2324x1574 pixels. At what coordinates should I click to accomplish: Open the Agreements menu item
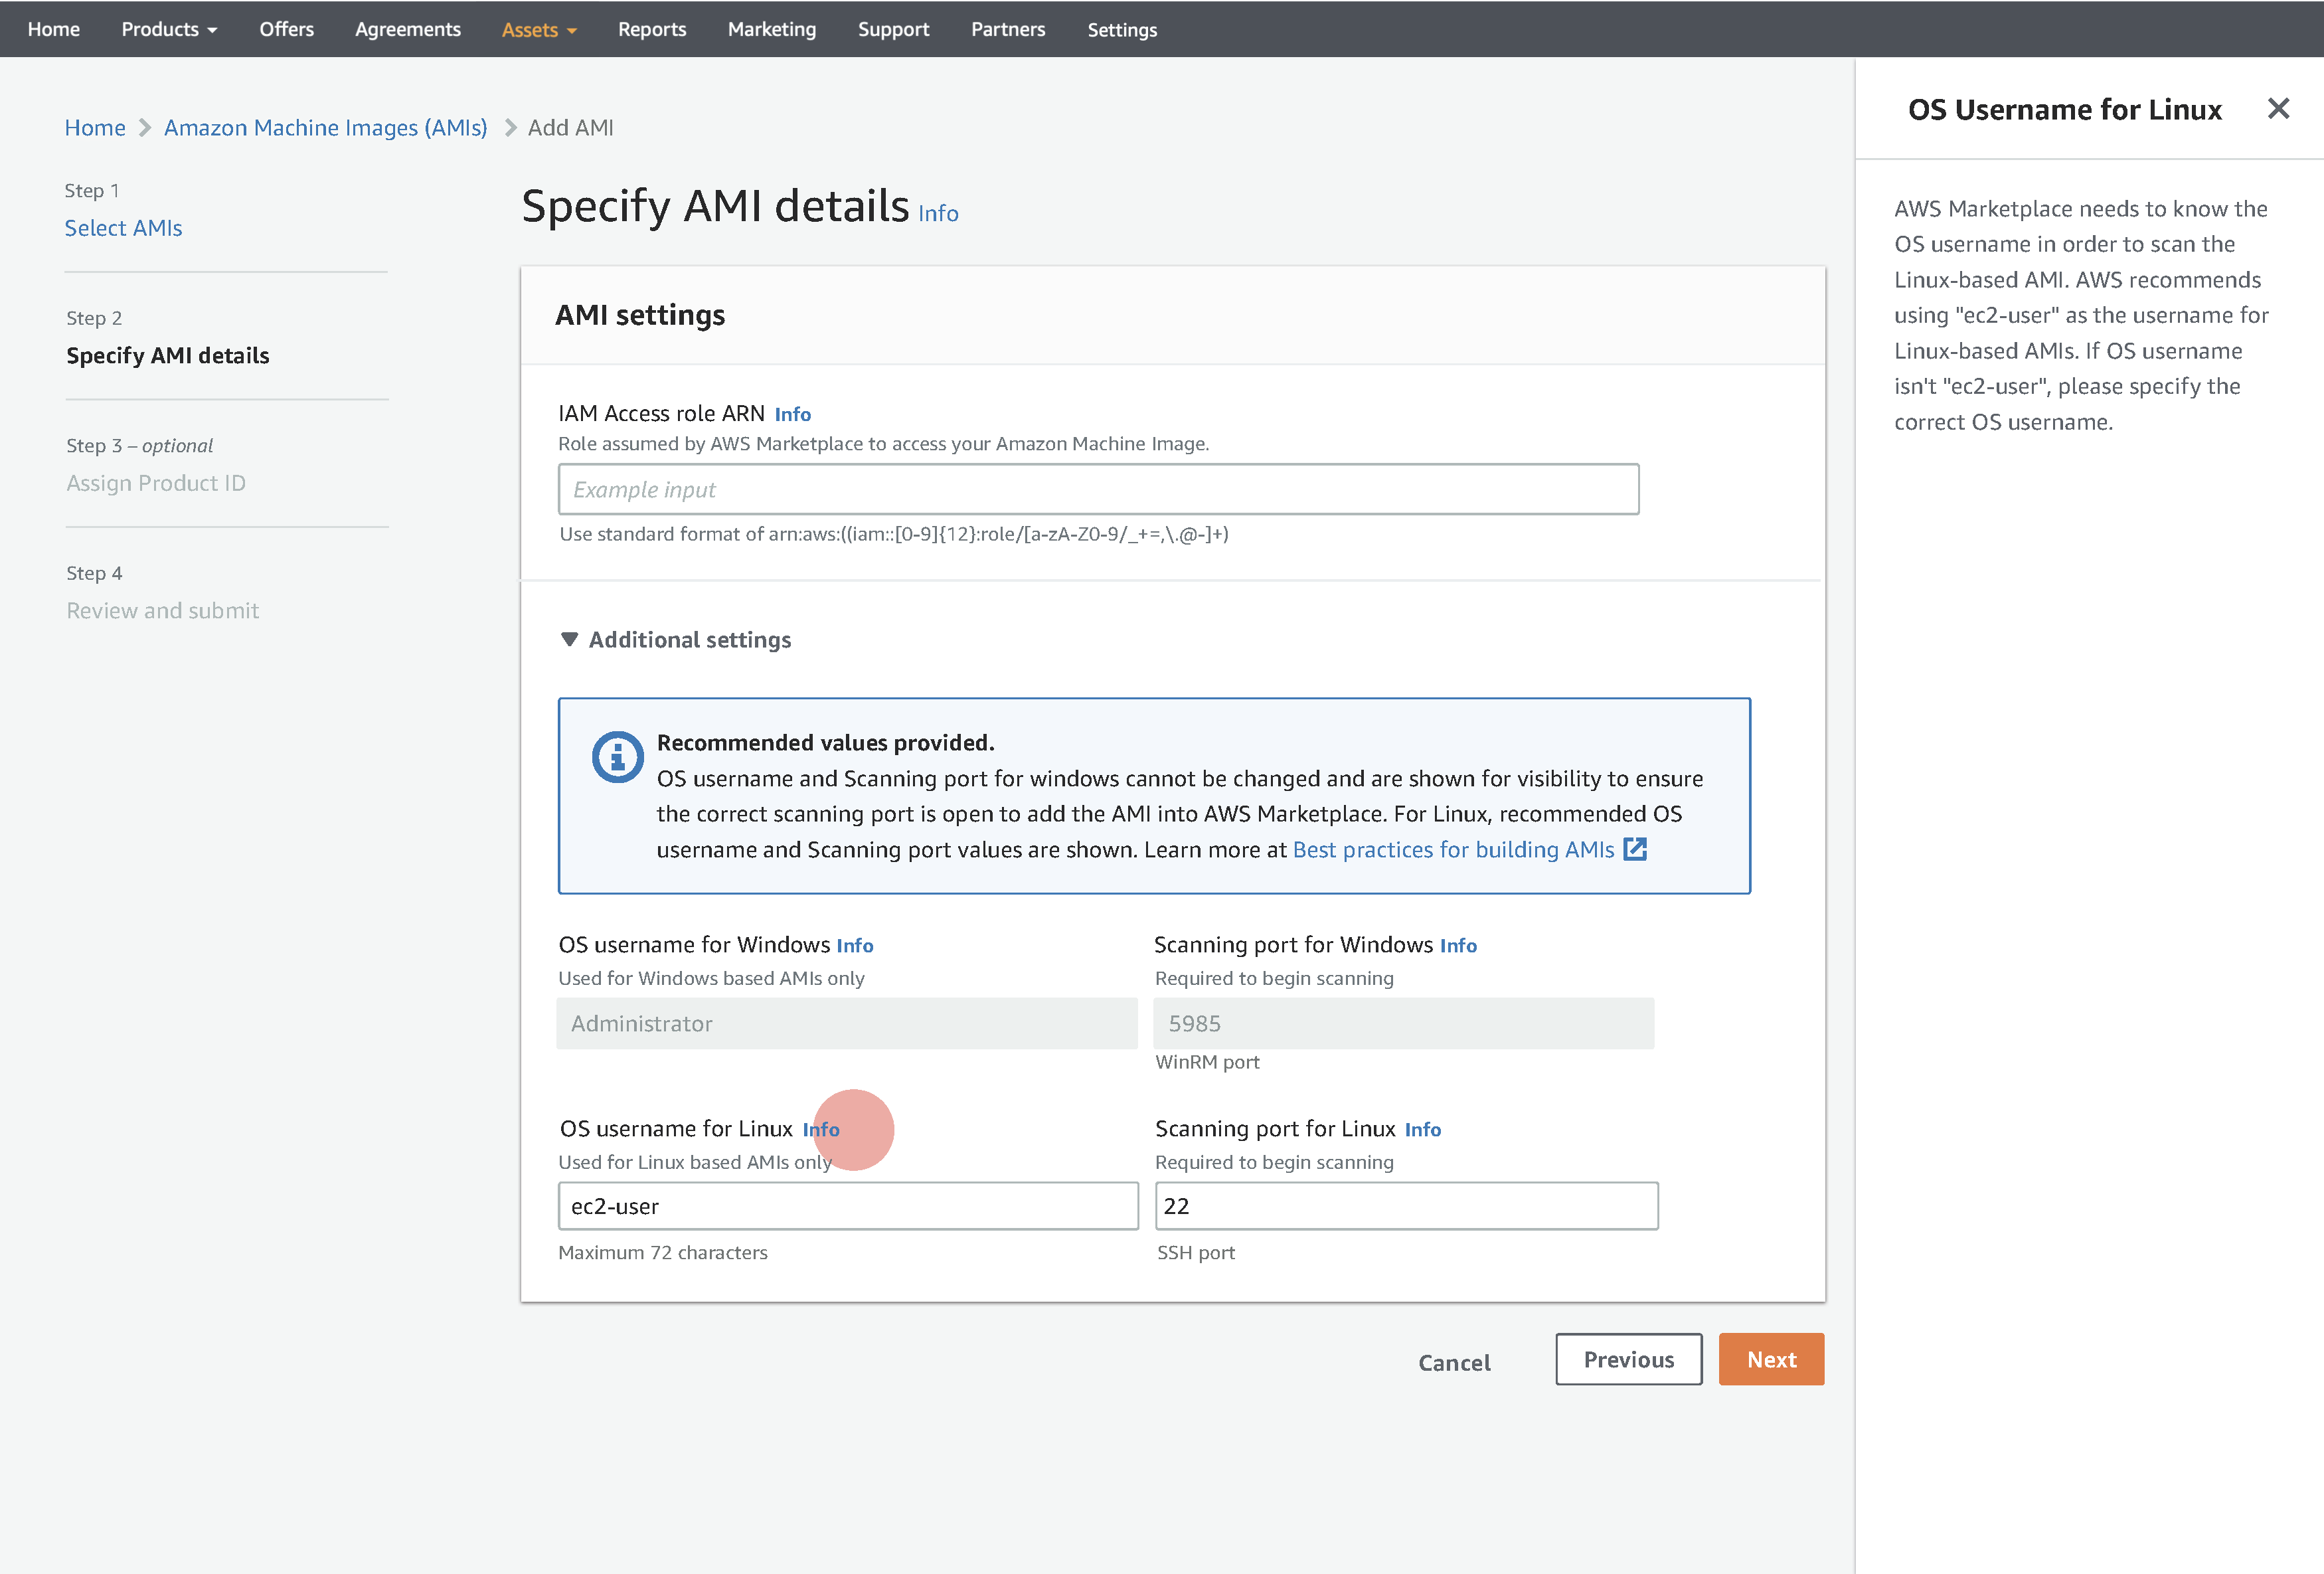tap(407, 29)
